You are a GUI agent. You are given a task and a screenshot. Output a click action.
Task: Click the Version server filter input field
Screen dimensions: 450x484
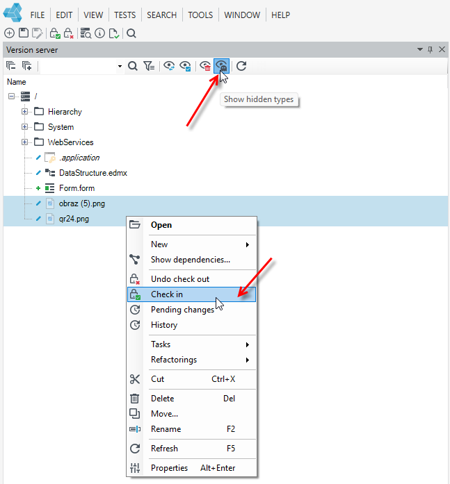click(x=79, y=66)
